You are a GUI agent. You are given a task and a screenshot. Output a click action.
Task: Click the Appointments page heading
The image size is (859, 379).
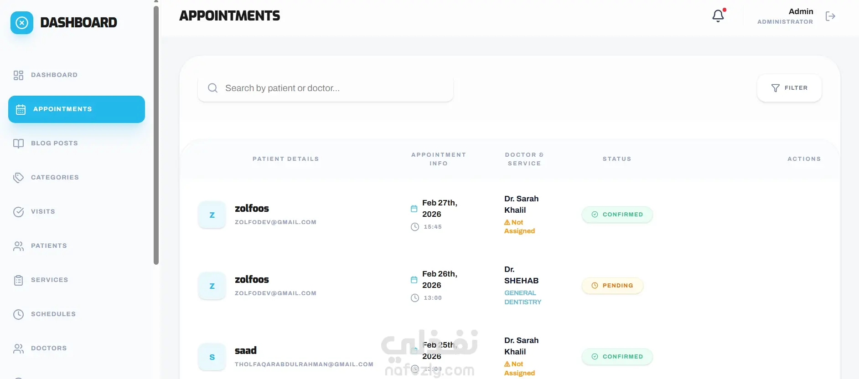[230, 16]
